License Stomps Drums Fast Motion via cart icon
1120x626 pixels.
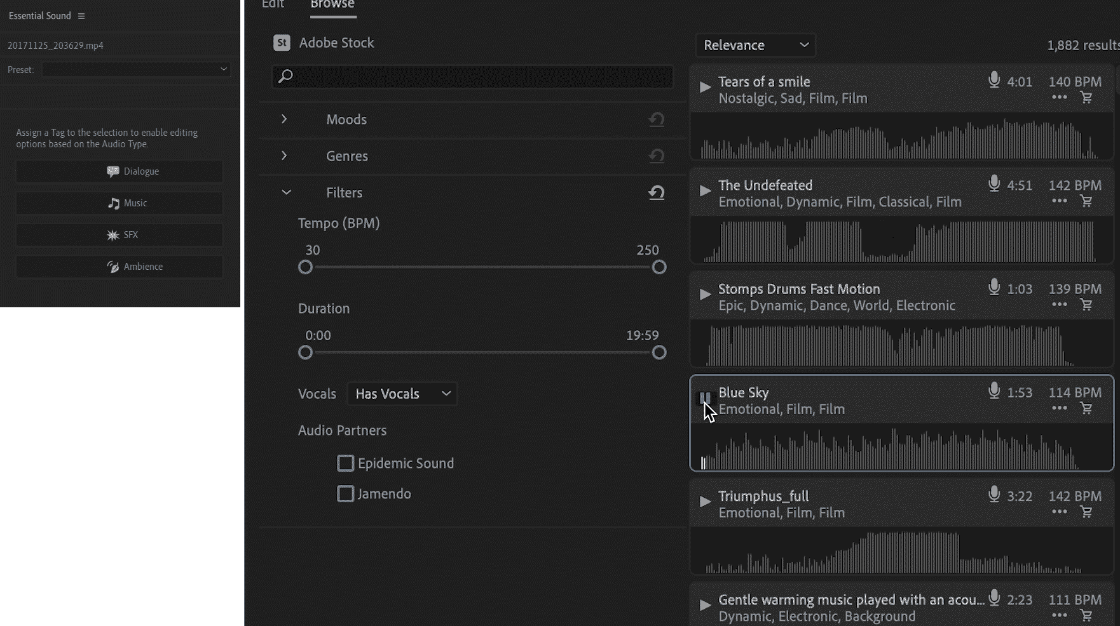1086,305
